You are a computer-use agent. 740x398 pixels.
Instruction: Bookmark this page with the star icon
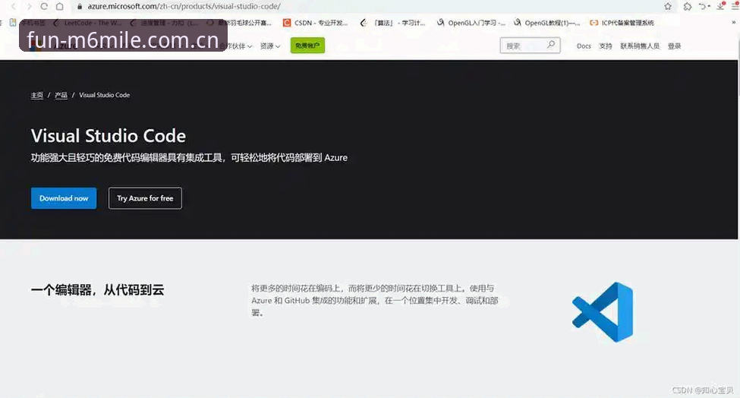tap(668, 6)
